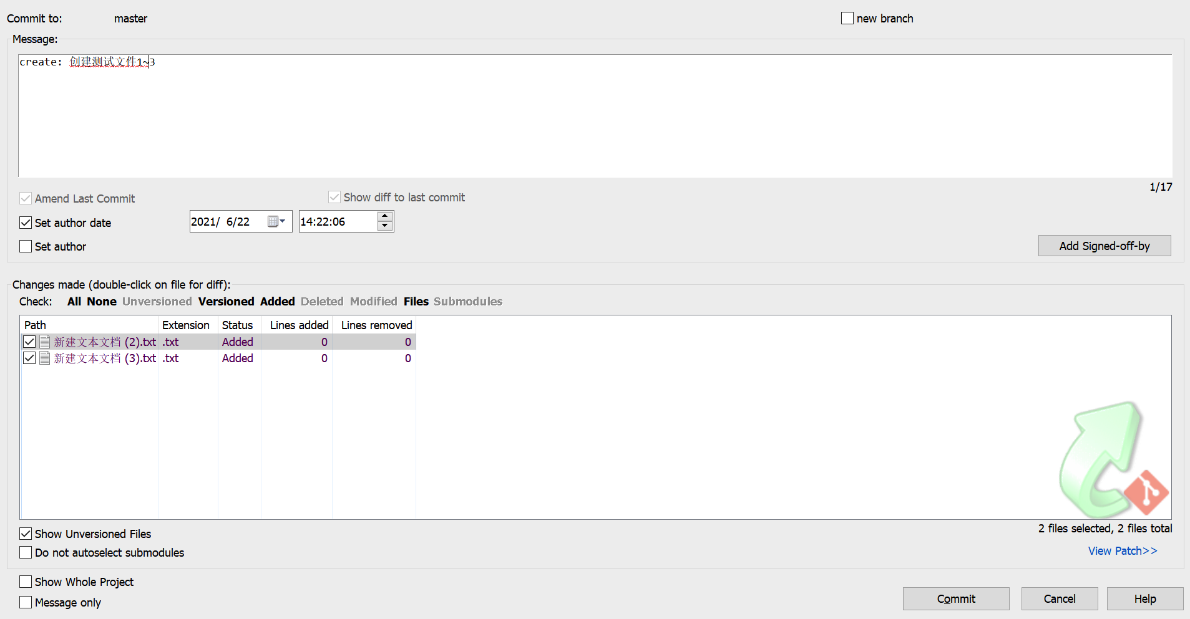Viewport: 1190px width, 619px height.
Task: Uncheck Set author date option
Action: 26,223
